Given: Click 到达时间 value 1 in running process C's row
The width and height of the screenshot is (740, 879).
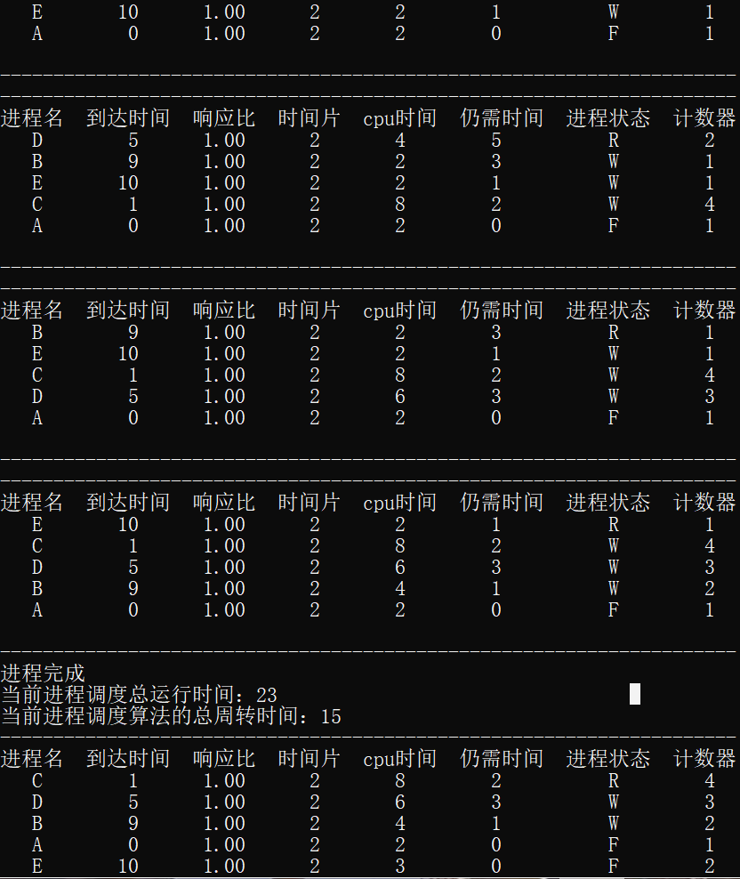Looking at the screenshot, I should pos(133,781).
